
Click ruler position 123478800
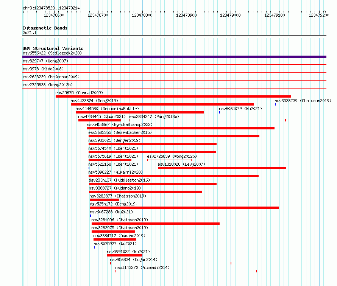(142, 15)
